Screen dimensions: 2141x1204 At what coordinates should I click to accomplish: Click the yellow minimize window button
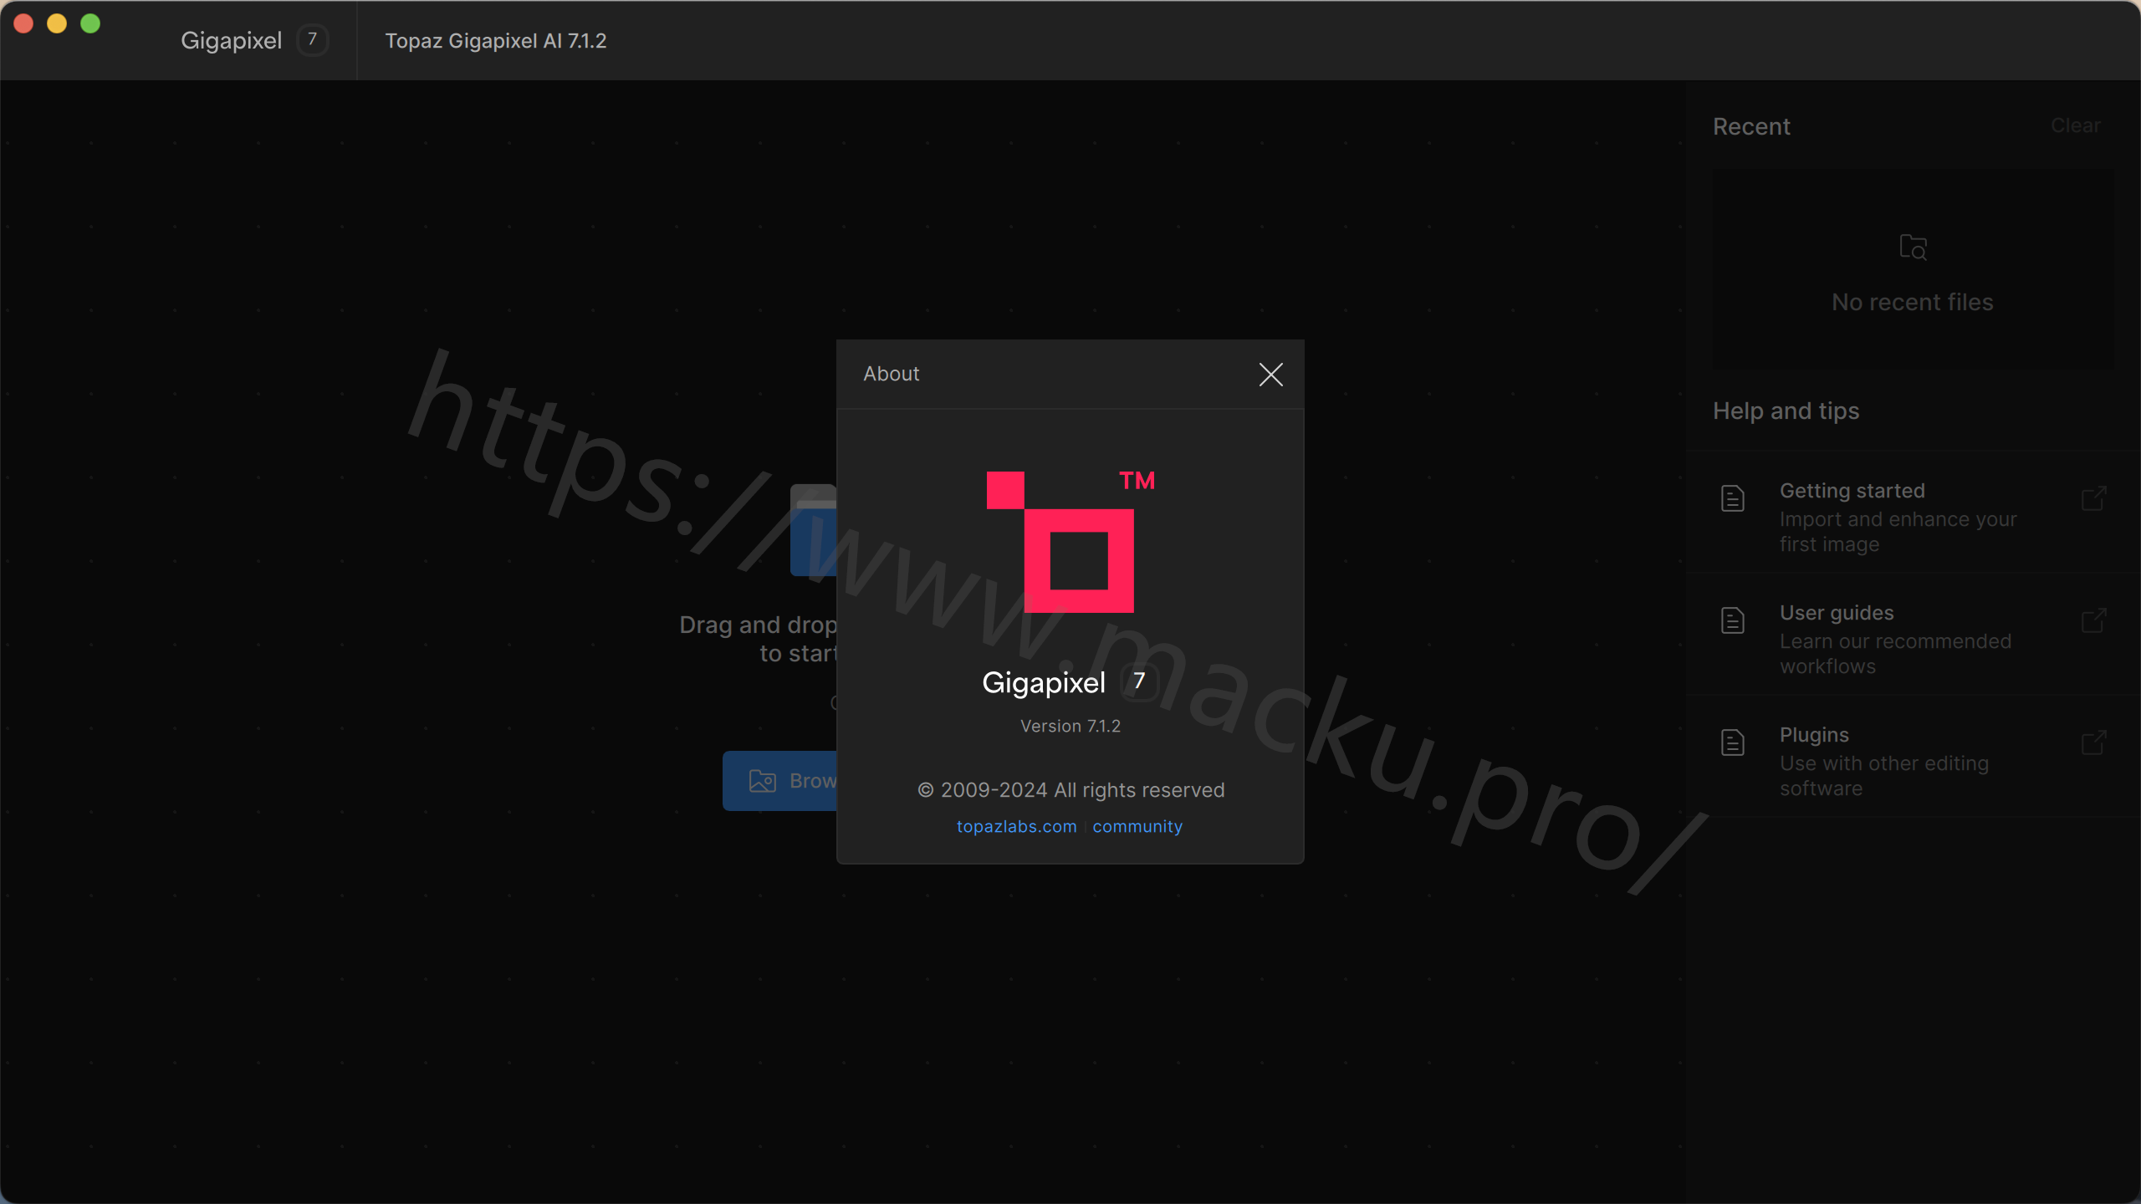click(x=57, y=23)
